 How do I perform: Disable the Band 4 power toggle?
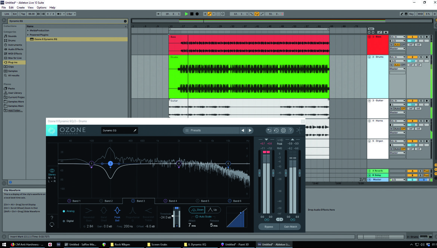coord(165,201)
